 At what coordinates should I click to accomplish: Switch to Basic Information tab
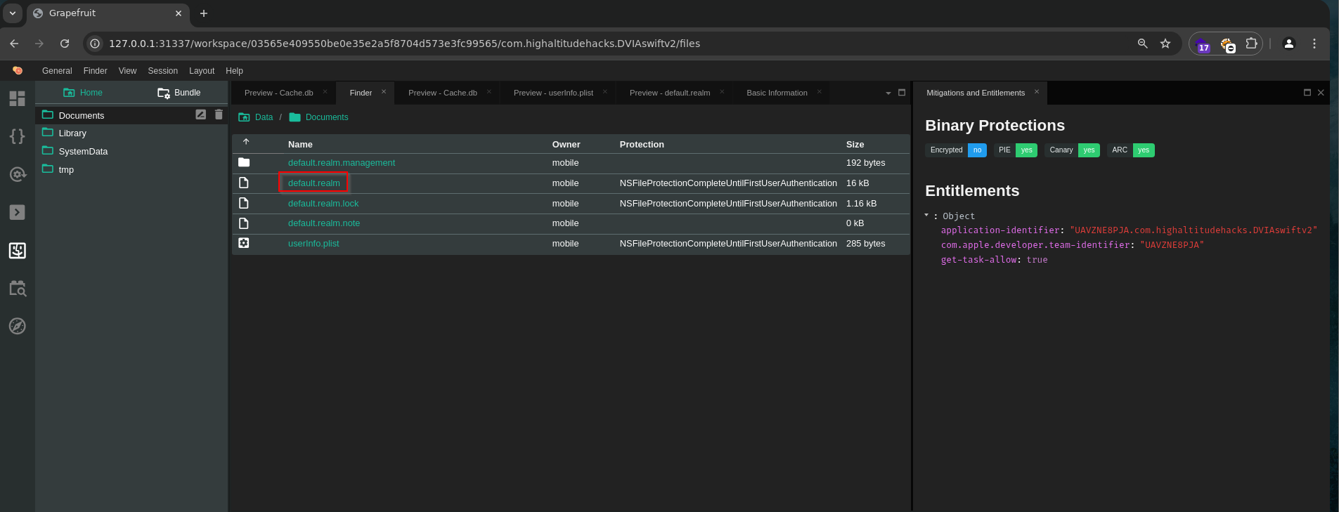click(x=777, y=93)
